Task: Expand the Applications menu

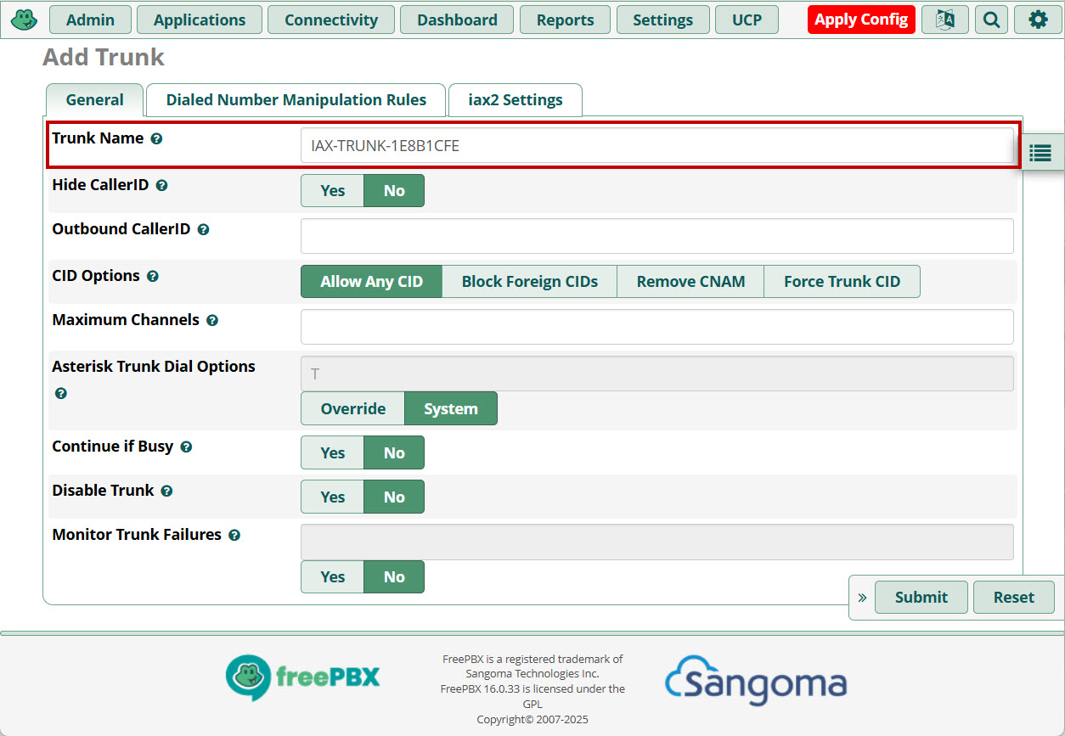Action: pyautogui.click(x=200, y=20)
